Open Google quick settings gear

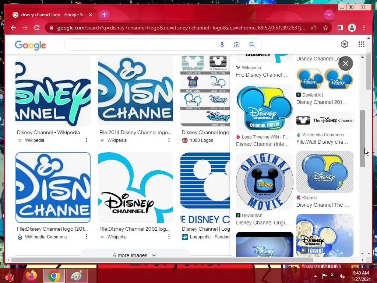345,44
